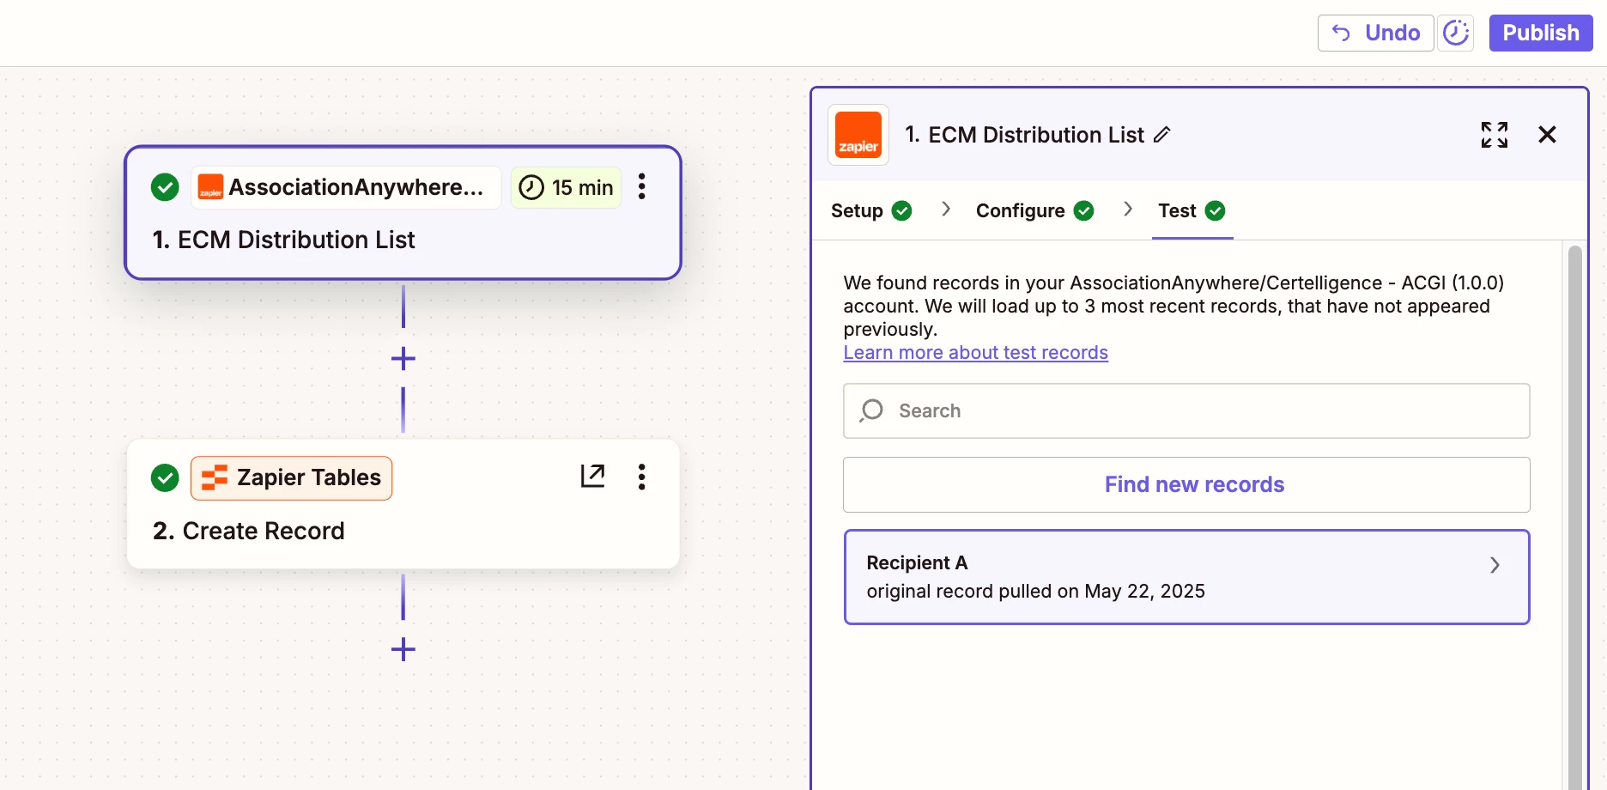1607x790 pixels.
Task: Open version history clock icon
Action: point(1456,33)
